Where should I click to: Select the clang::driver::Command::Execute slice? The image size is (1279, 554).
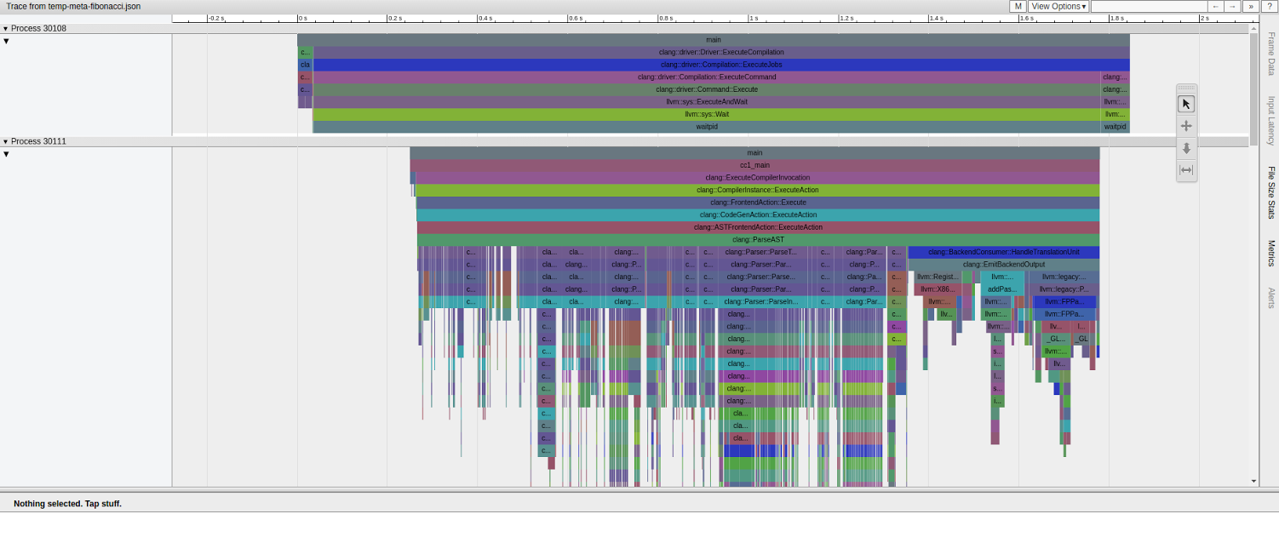point(707,89)
